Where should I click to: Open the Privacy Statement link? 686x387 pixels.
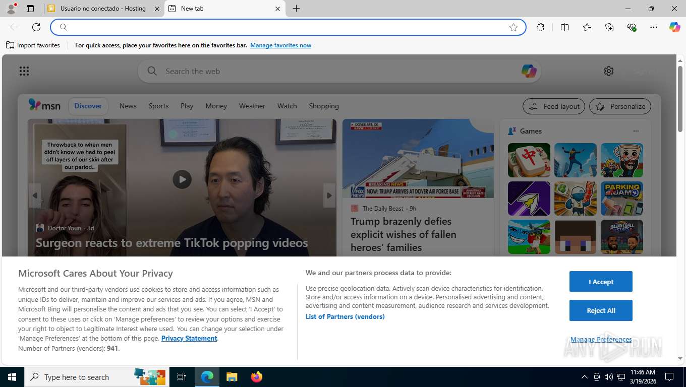click(189, 338)
